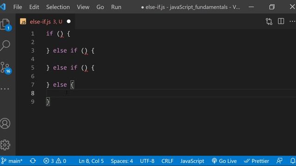Open notifications bell in status bar

293,161
